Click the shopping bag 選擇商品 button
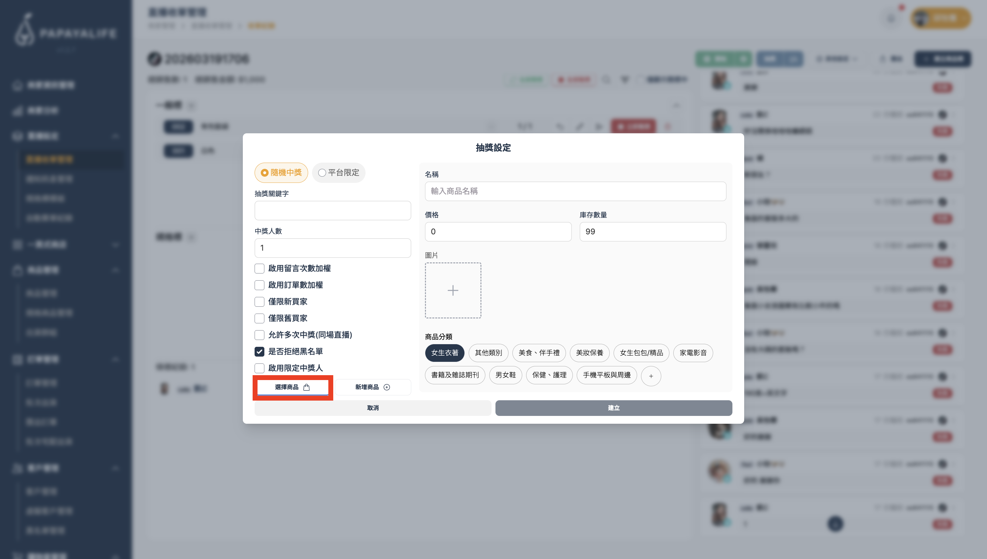The width and height of the screenshot is (987, 559). tap(292, 387)
